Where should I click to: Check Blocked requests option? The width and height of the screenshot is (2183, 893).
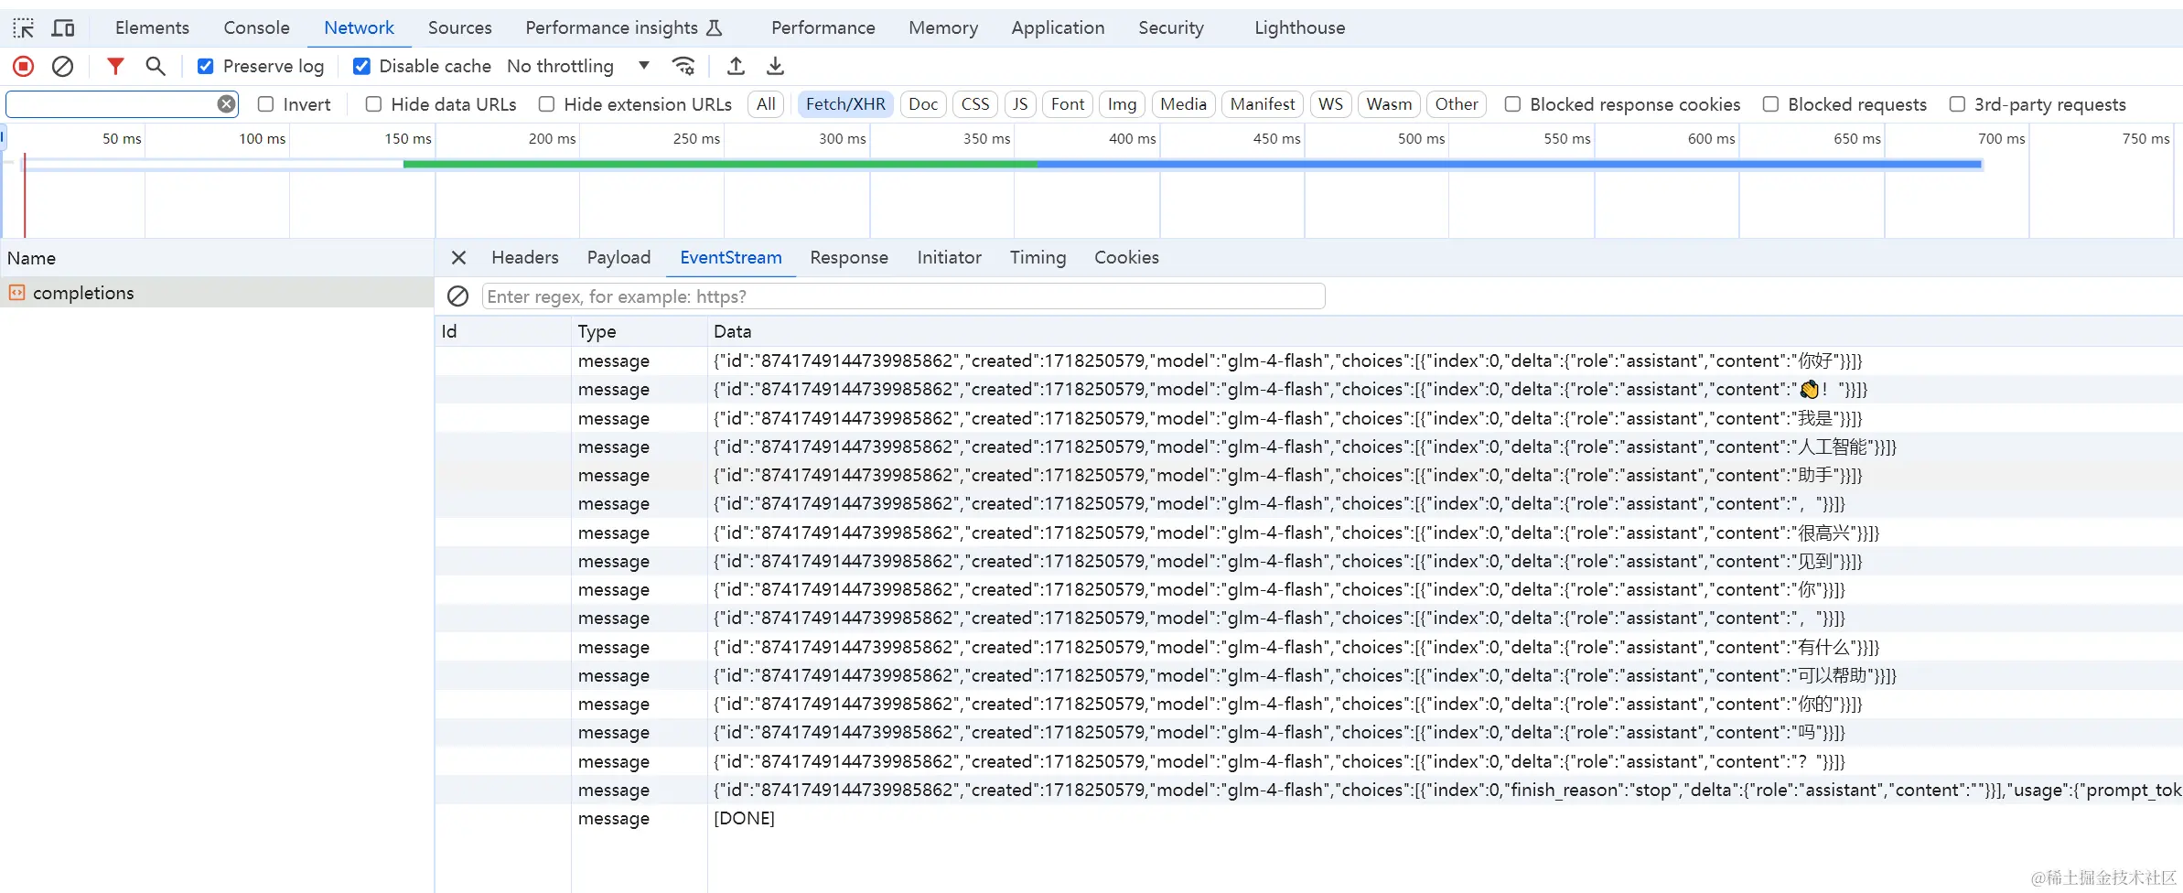pyautogui.click(x=1770, y=104)
